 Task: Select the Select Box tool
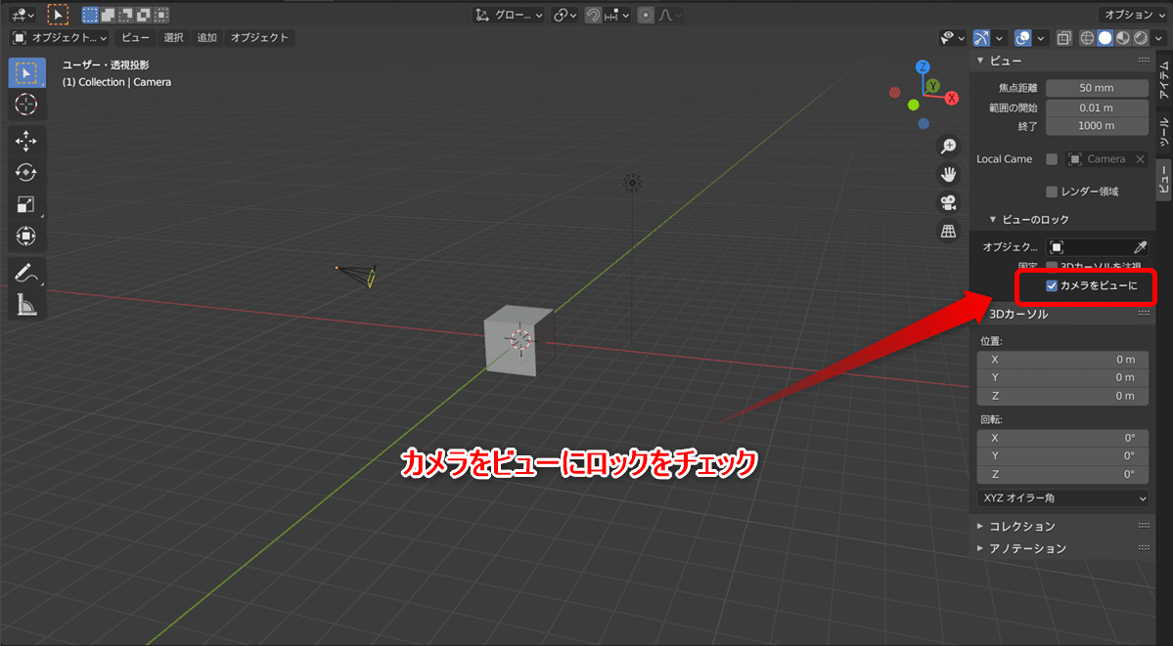tap(26, 73)
